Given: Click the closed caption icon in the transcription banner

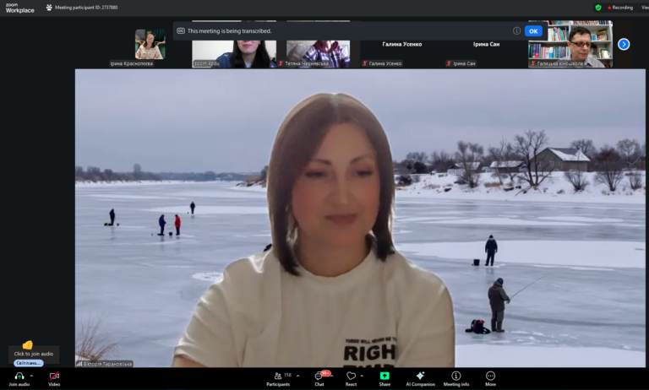Looking at the screenshot, I should coord(181,31).
